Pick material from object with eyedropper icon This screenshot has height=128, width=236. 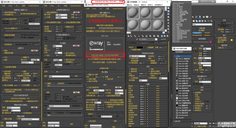tap(137, 39)
